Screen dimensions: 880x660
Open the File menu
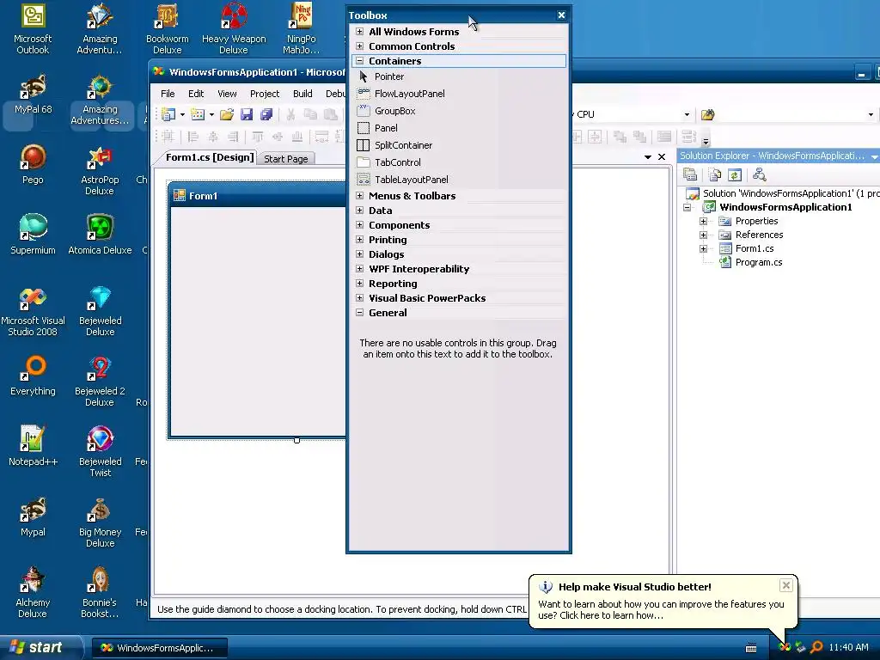point(168,94)
